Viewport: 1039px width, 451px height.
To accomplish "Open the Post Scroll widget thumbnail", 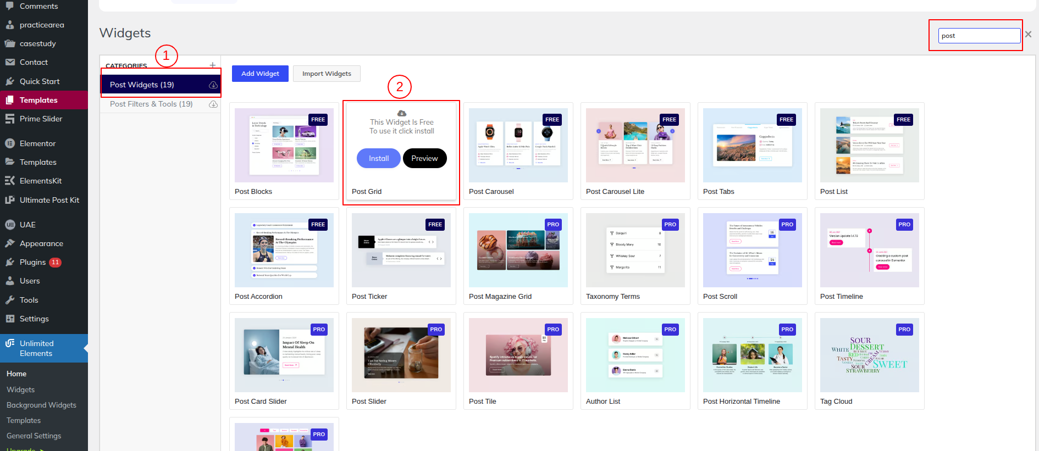I will (x=753, y=250).
